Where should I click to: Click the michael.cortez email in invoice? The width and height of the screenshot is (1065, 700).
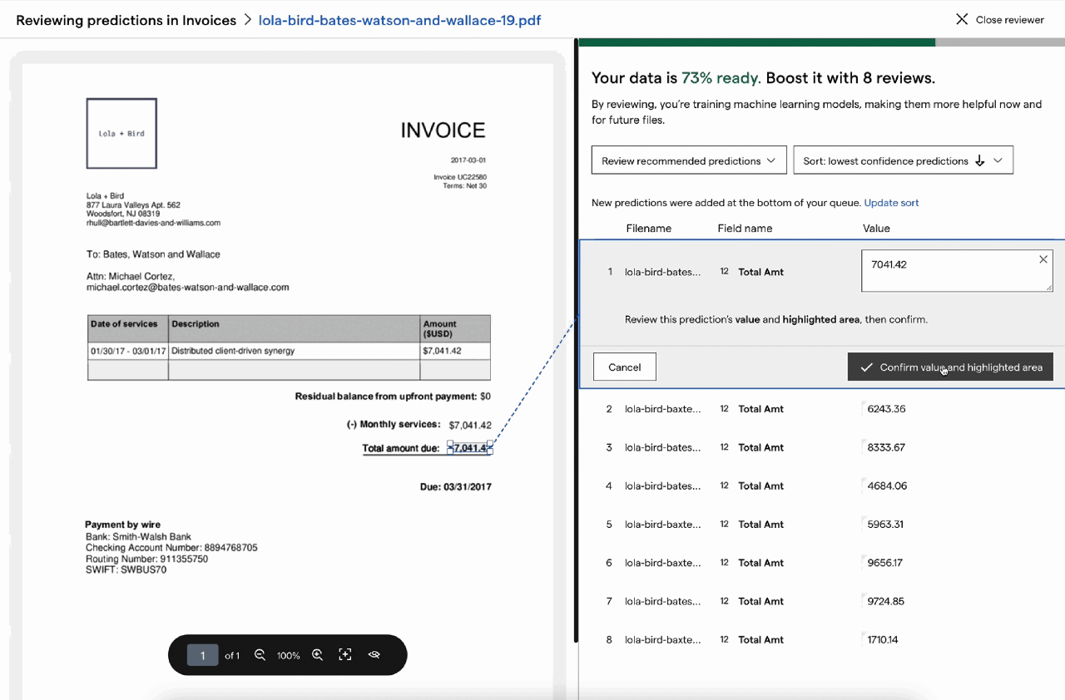188,288
